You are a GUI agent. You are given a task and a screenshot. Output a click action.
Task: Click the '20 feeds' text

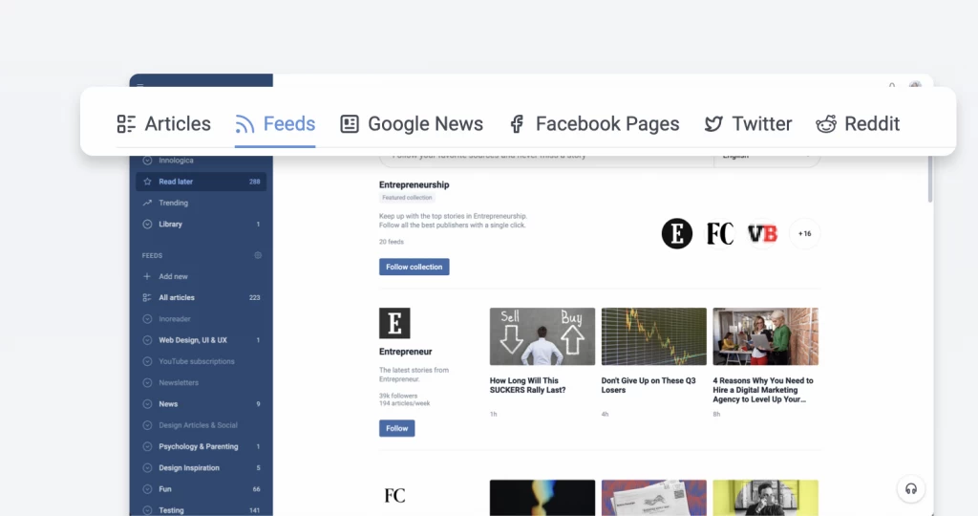coord(391,242)
